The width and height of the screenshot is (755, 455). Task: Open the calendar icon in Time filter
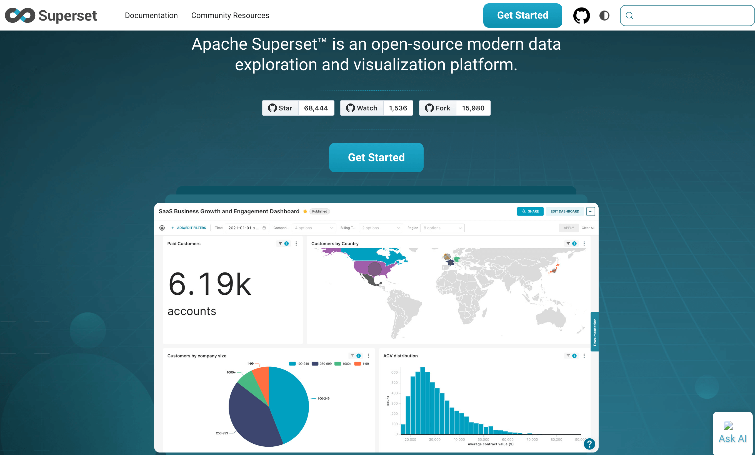click(x=264, y=228)
